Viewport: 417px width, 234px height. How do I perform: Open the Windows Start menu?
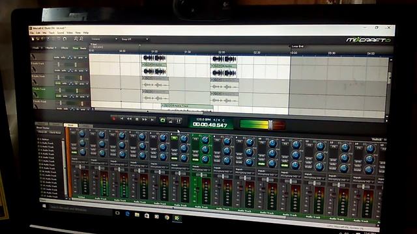tap(44, 206)
